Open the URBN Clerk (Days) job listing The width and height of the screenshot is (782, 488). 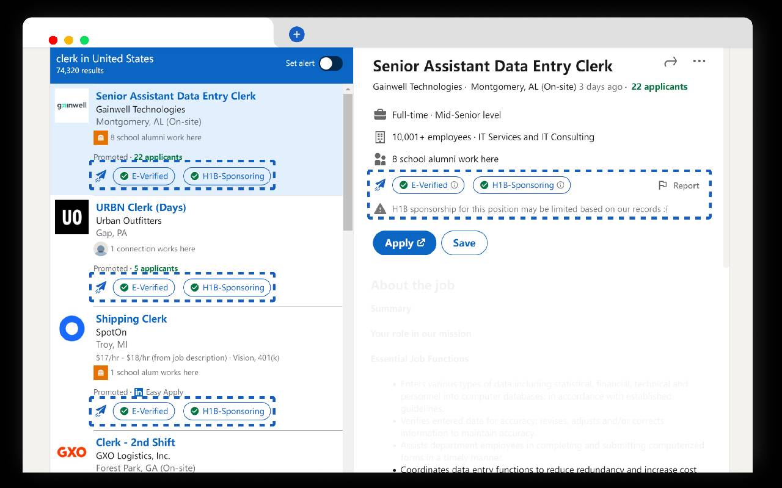tap(141, 207)
